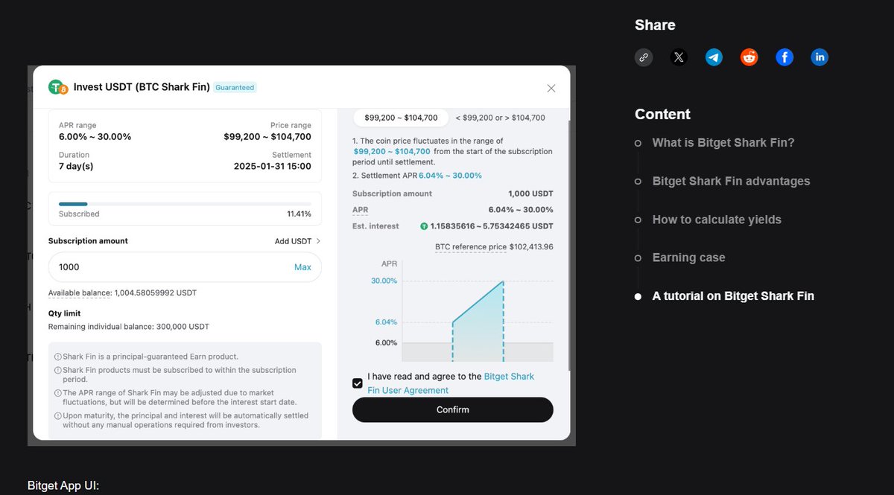
Task: Click info icon beside principal-guaranteed note
Action: point(58,357)
